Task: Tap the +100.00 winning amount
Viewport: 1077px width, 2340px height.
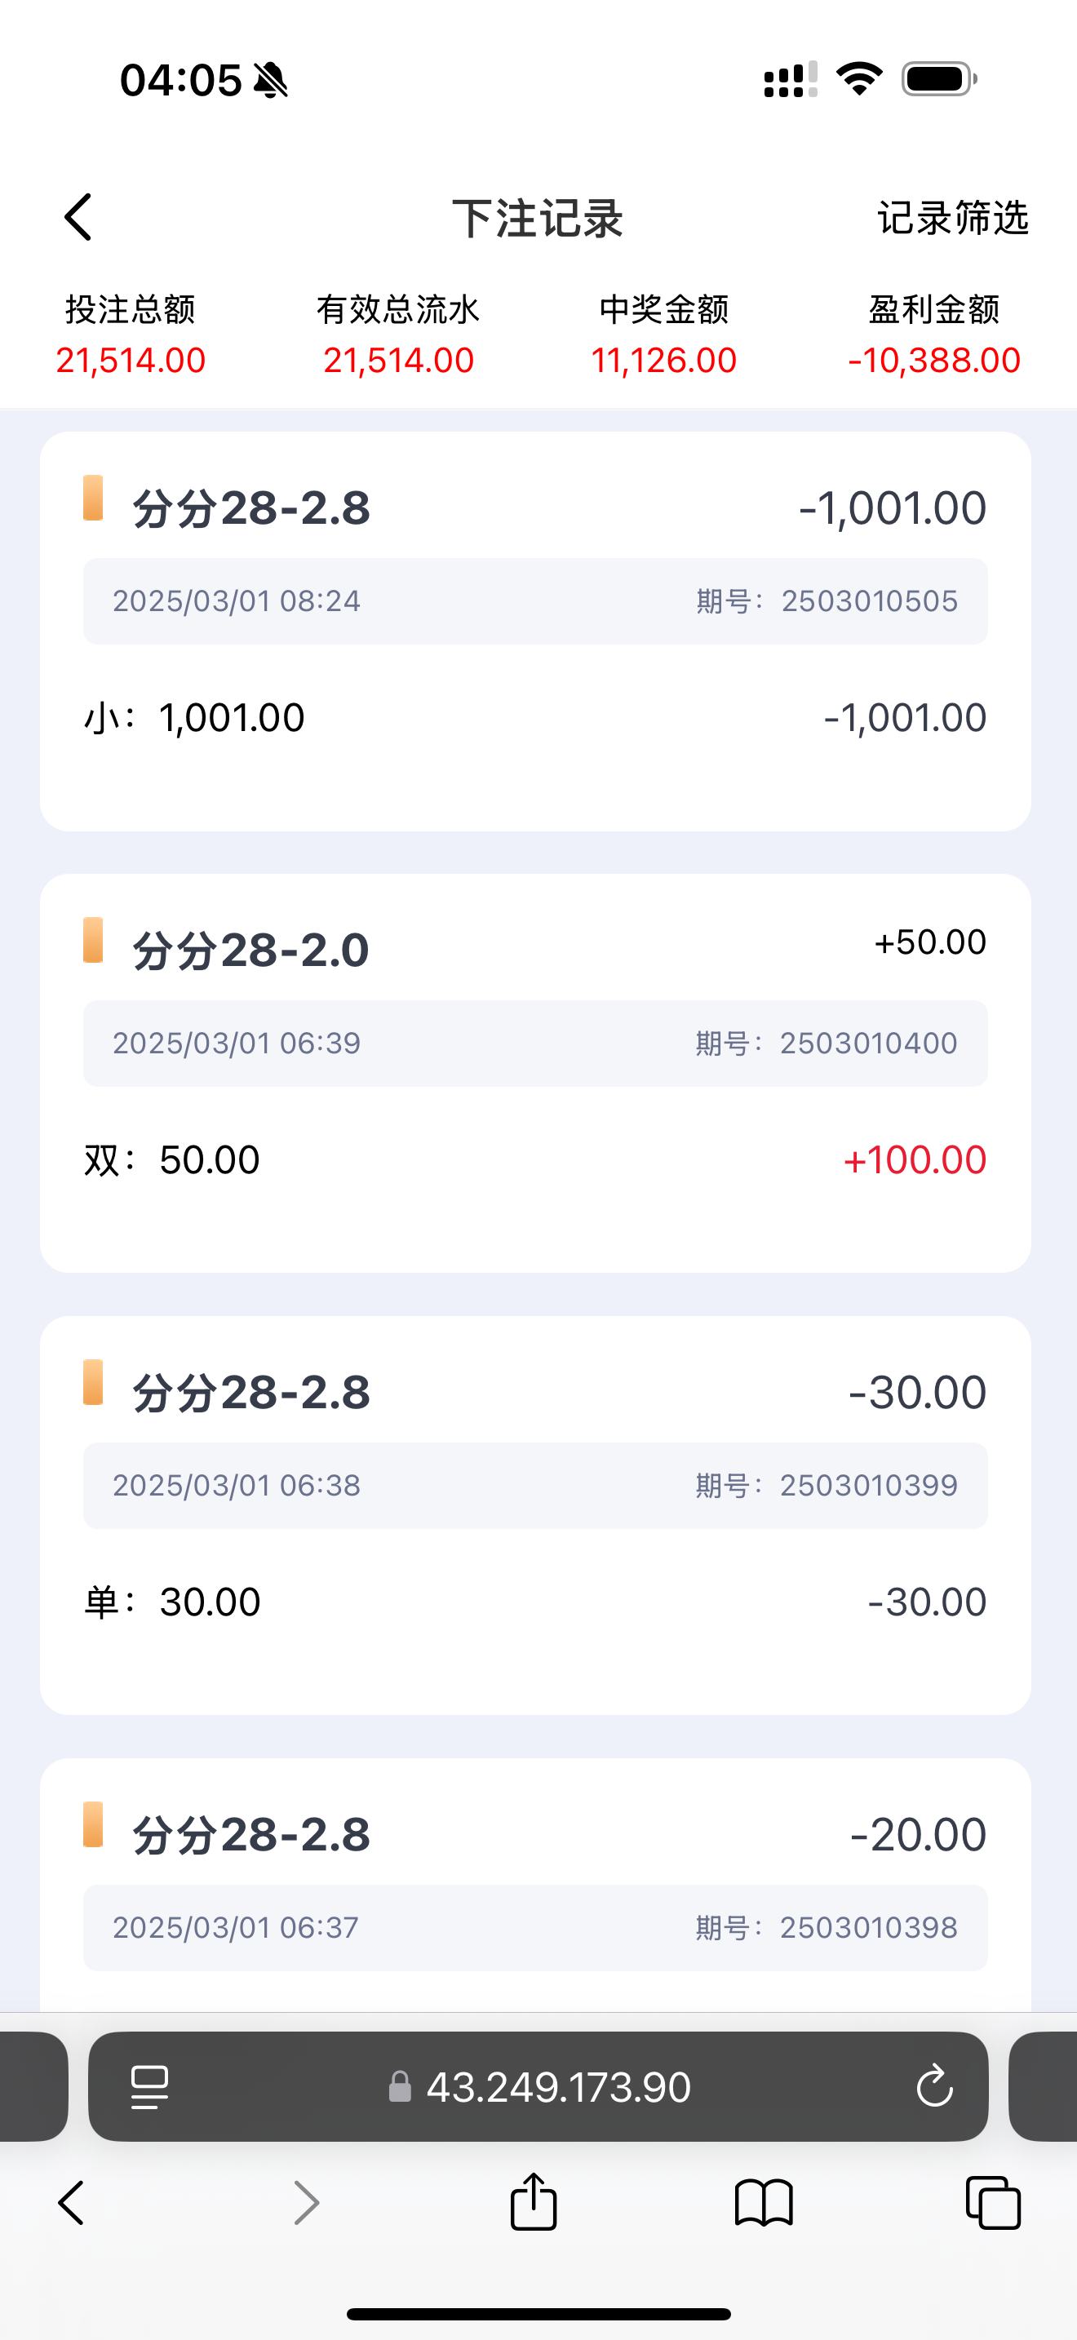Action: click(915, 1160)
